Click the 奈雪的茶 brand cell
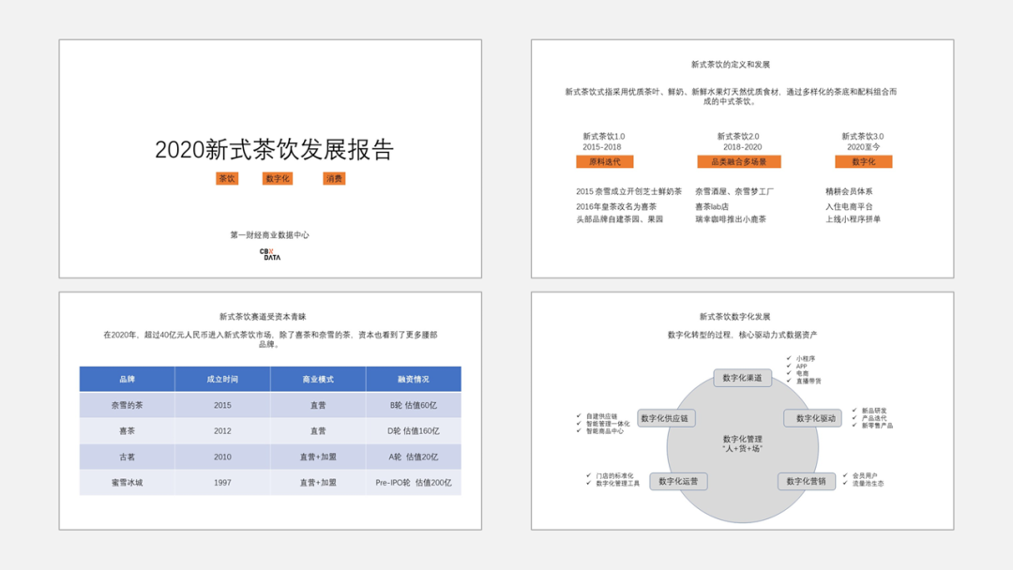This screenshot has width=1013, height=570. click(128, 405)
